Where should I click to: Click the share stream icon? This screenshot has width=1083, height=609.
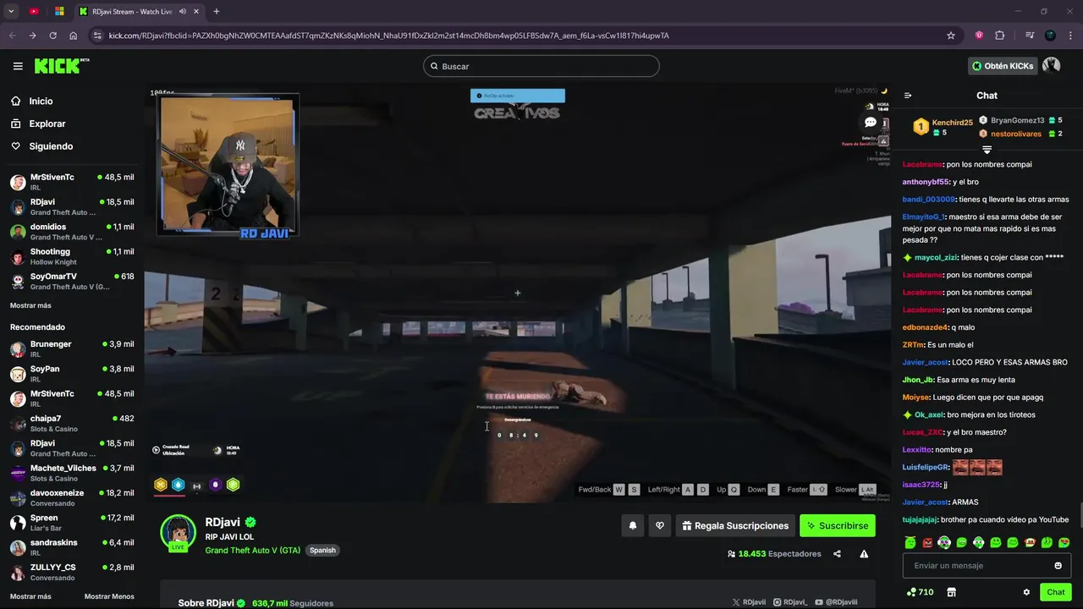pyautogui.click(x=837, y=554)
